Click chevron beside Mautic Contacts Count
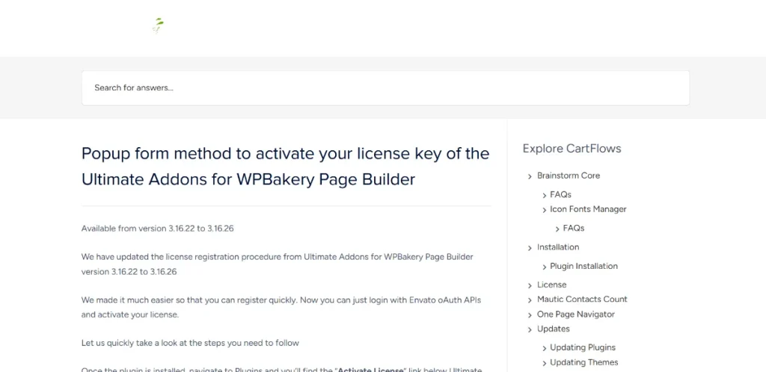 pos(530,300)
